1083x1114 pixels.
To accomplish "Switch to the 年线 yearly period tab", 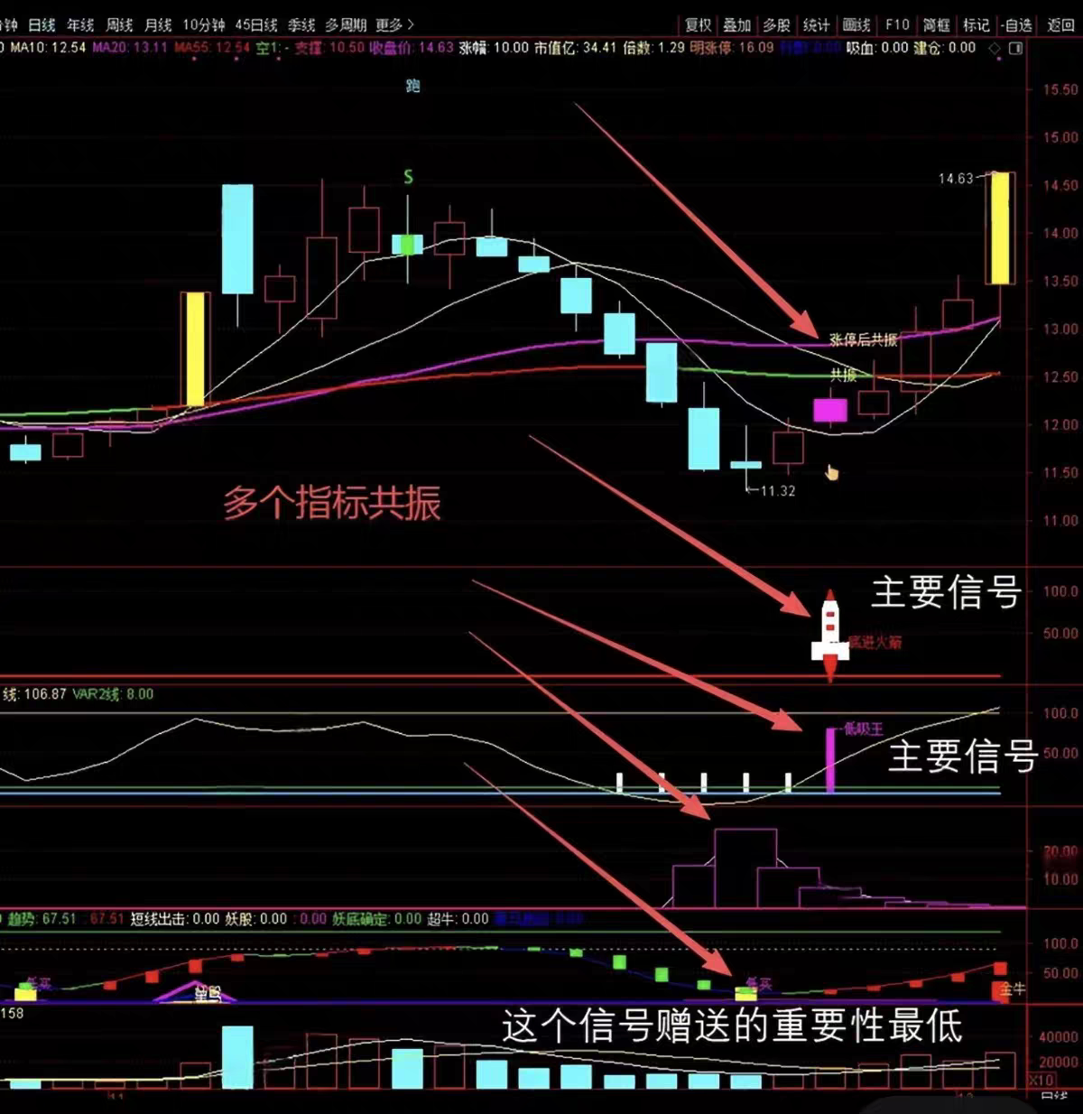I will click(80, 25).
